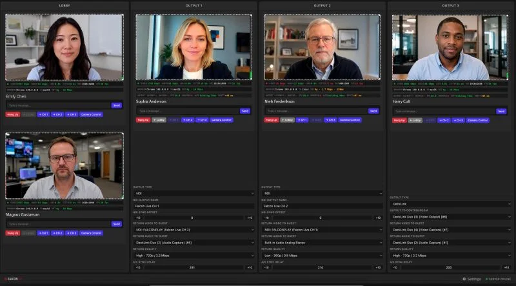The width and height of the screenshot is (516, 286).
Task: Send message to Emily Chen
Action: tap(117, 105)
